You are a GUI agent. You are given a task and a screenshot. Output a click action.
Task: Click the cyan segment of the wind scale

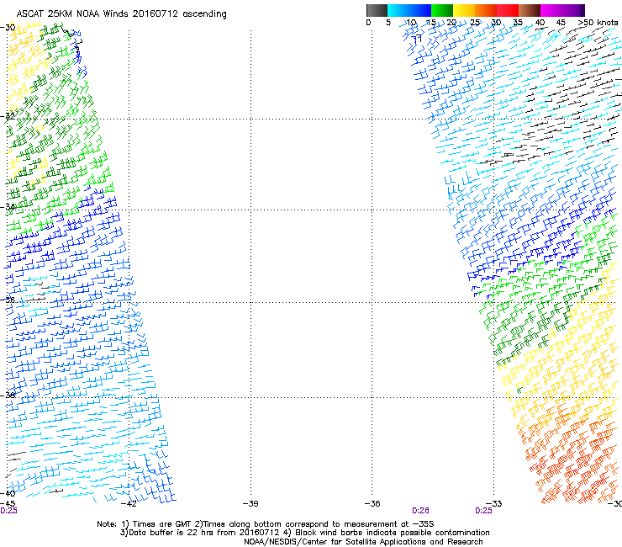(398, 10)
